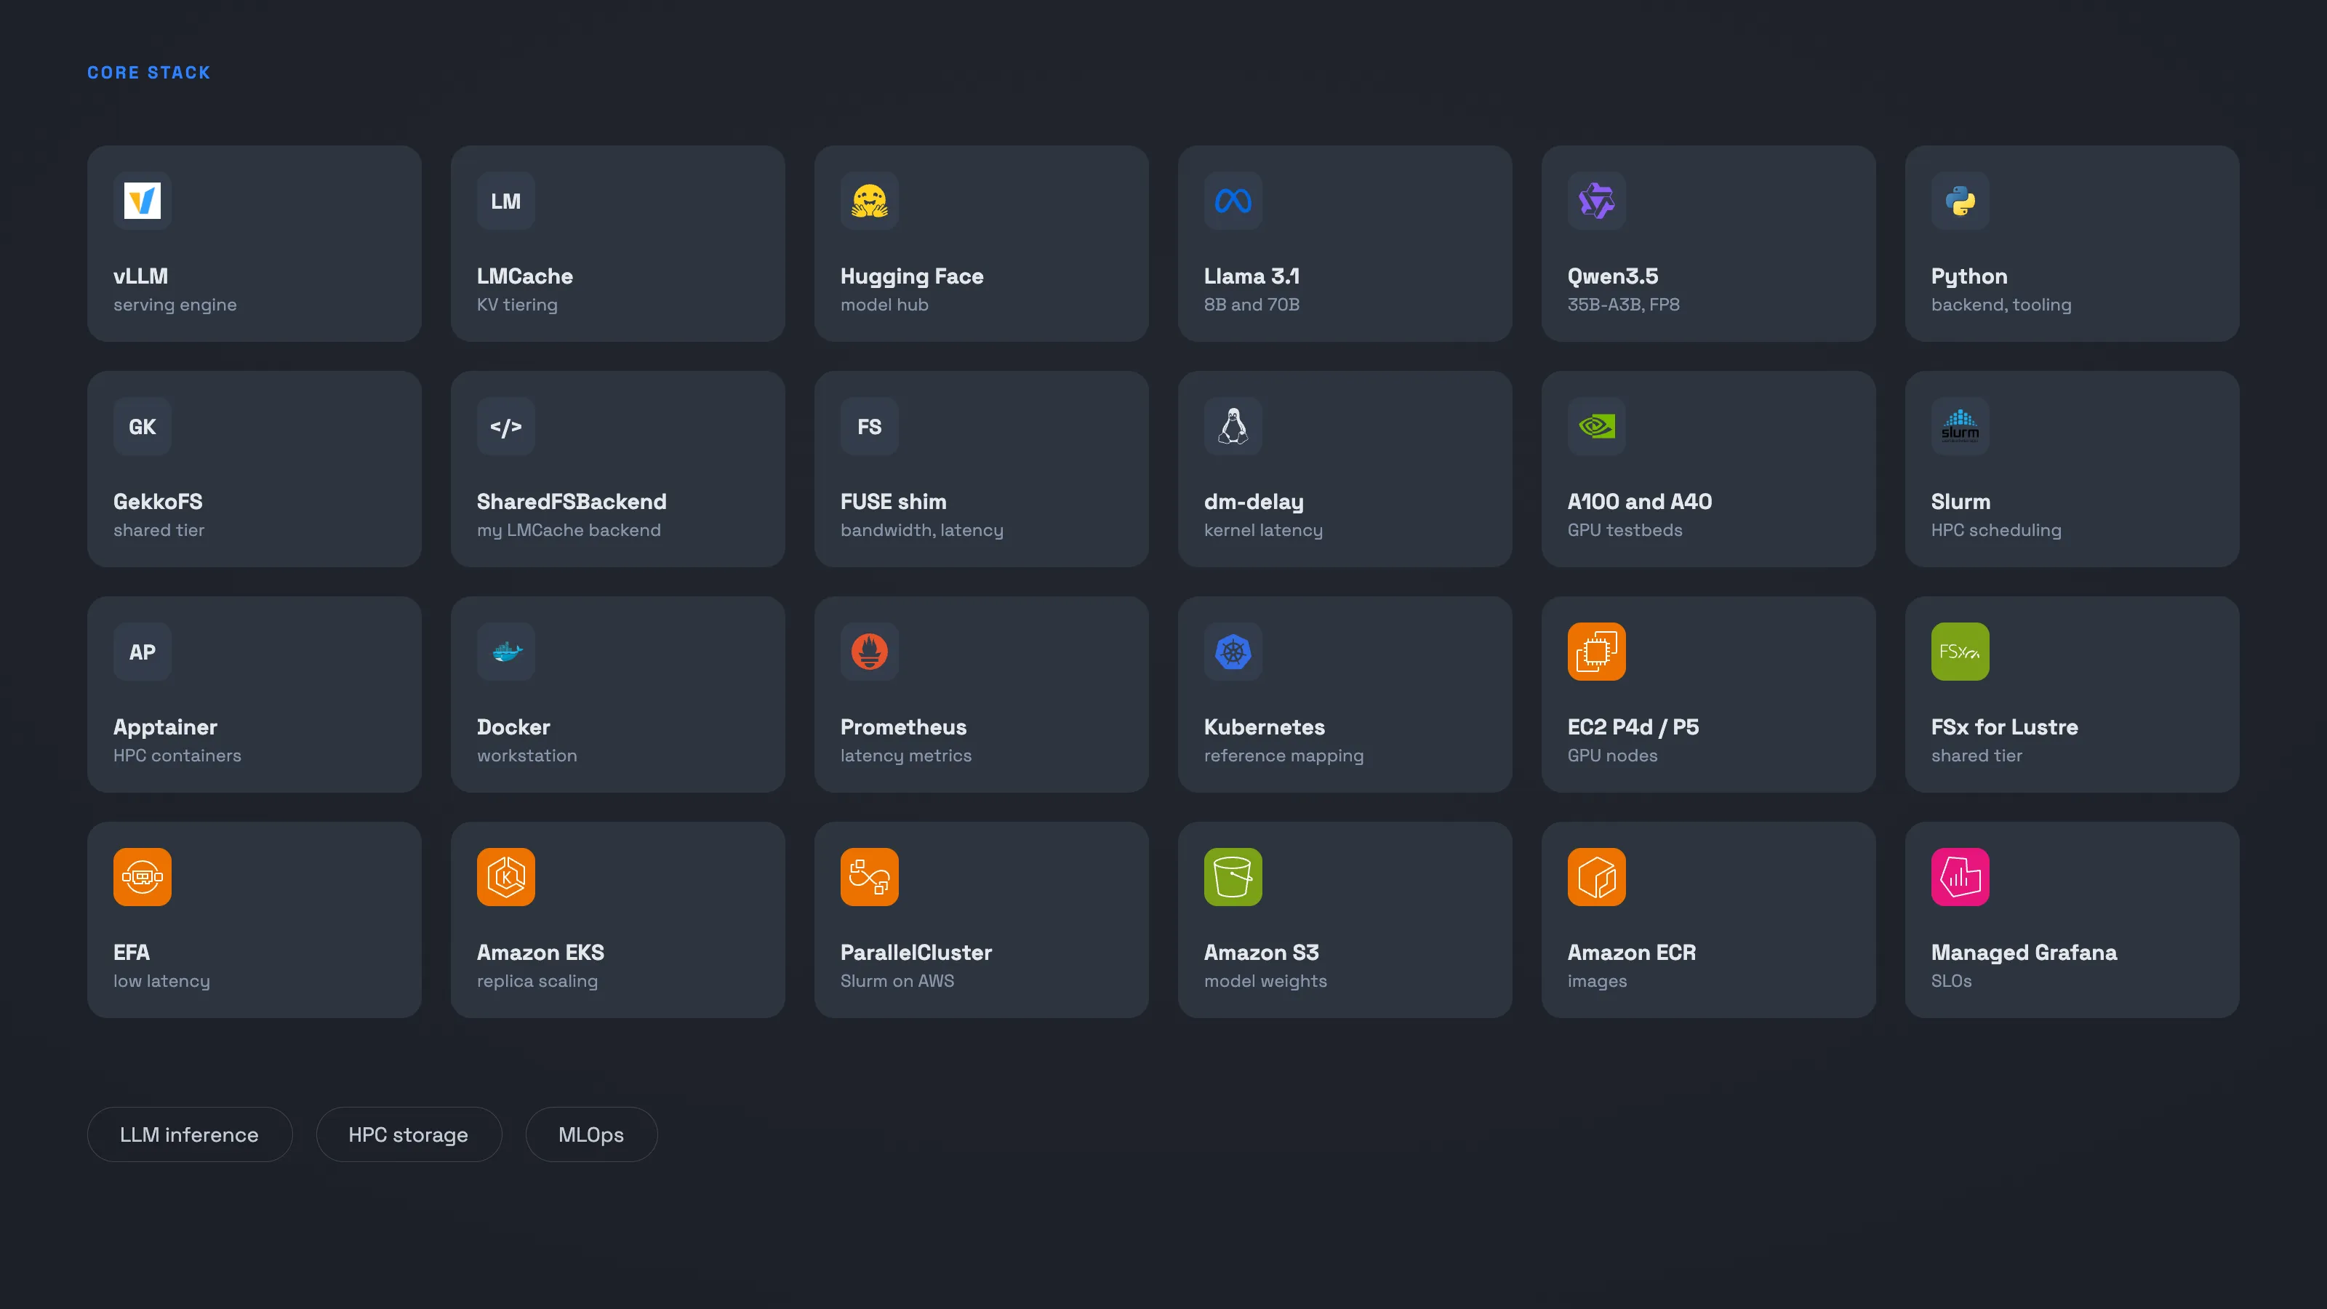Click the Python title text
Image resolution: width=2327 pixels, height=1309 pixels.
click(x=1969, y=277)
